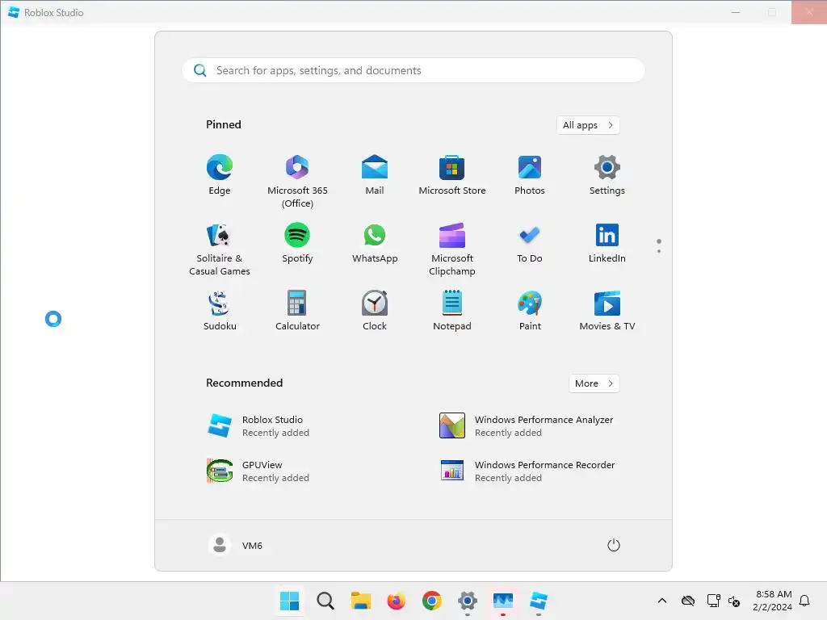
Task: Open the Edge pinned app
Action: (x=220, y=176)
